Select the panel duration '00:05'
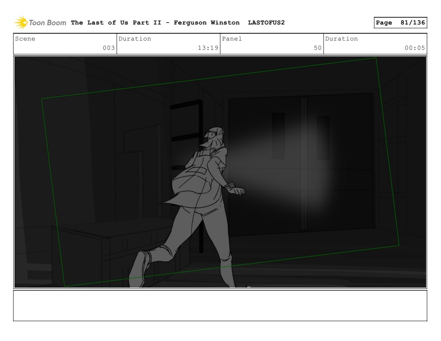 [x=415, y=48]
